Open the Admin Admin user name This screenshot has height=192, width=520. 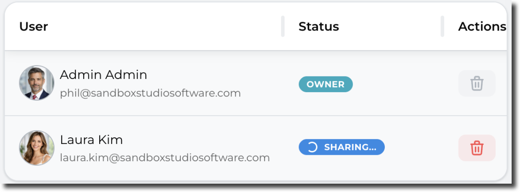click(103, 75)
